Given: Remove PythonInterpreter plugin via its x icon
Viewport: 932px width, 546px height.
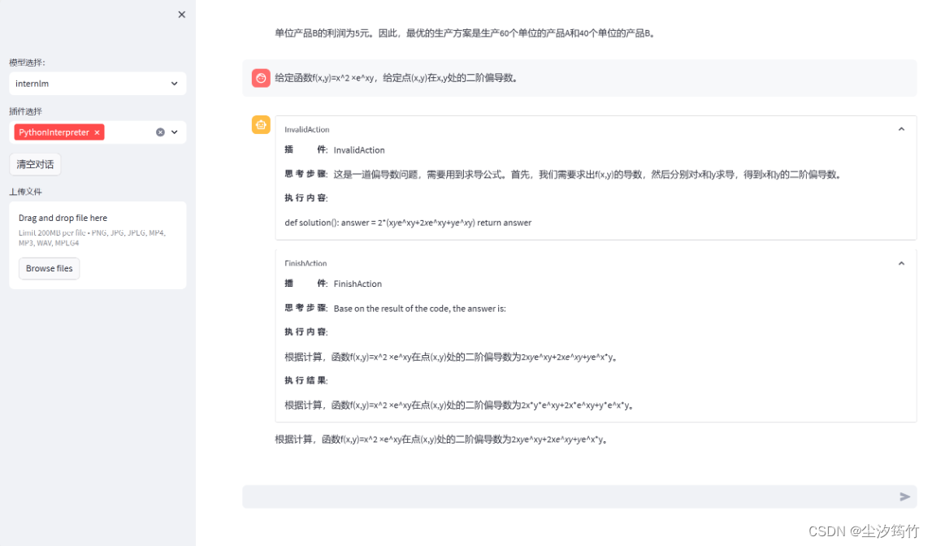Looking at the screenshot, I should click(97, 132).
